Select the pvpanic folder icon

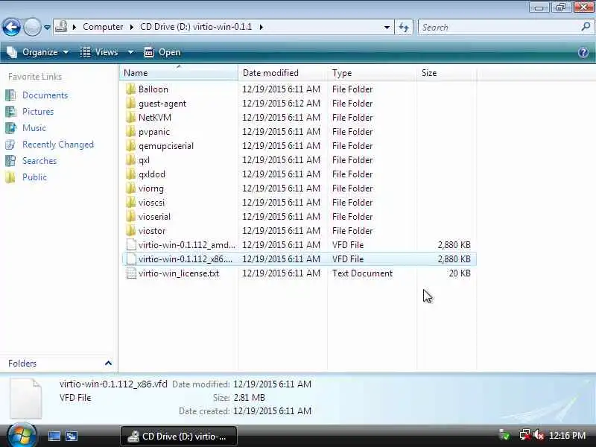coord(131,132)
